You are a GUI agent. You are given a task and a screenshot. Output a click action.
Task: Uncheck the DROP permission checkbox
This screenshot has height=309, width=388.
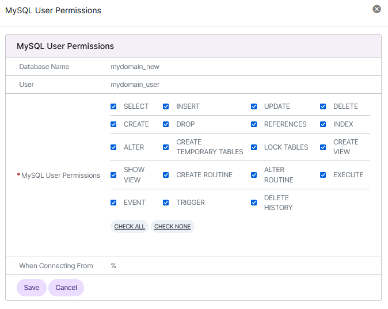pyautogui.click(x=166, y=124)
